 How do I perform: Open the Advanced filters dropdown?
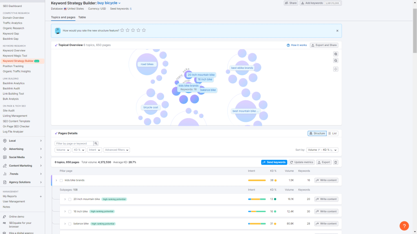click(117, 149)
